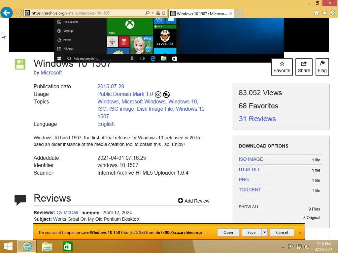Image resolution: width=338 pixels, height=253 pixels.
Task: Click the Windows 10 screenshot preview image
Action: [169, 40]
